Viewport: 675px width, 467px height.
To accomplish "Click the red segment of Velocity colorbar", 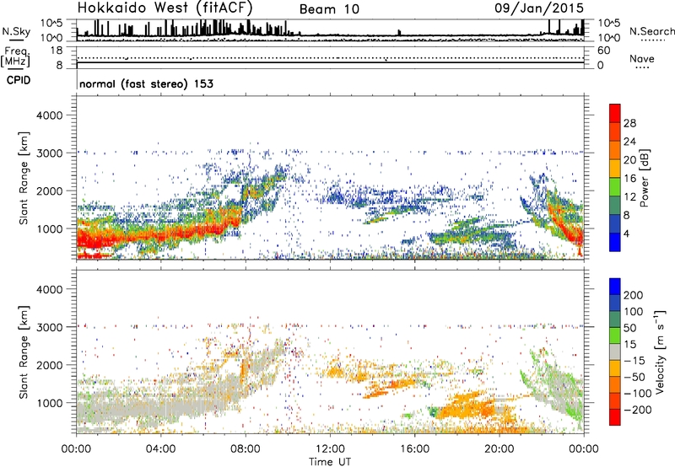I will (x=615, y=417).
